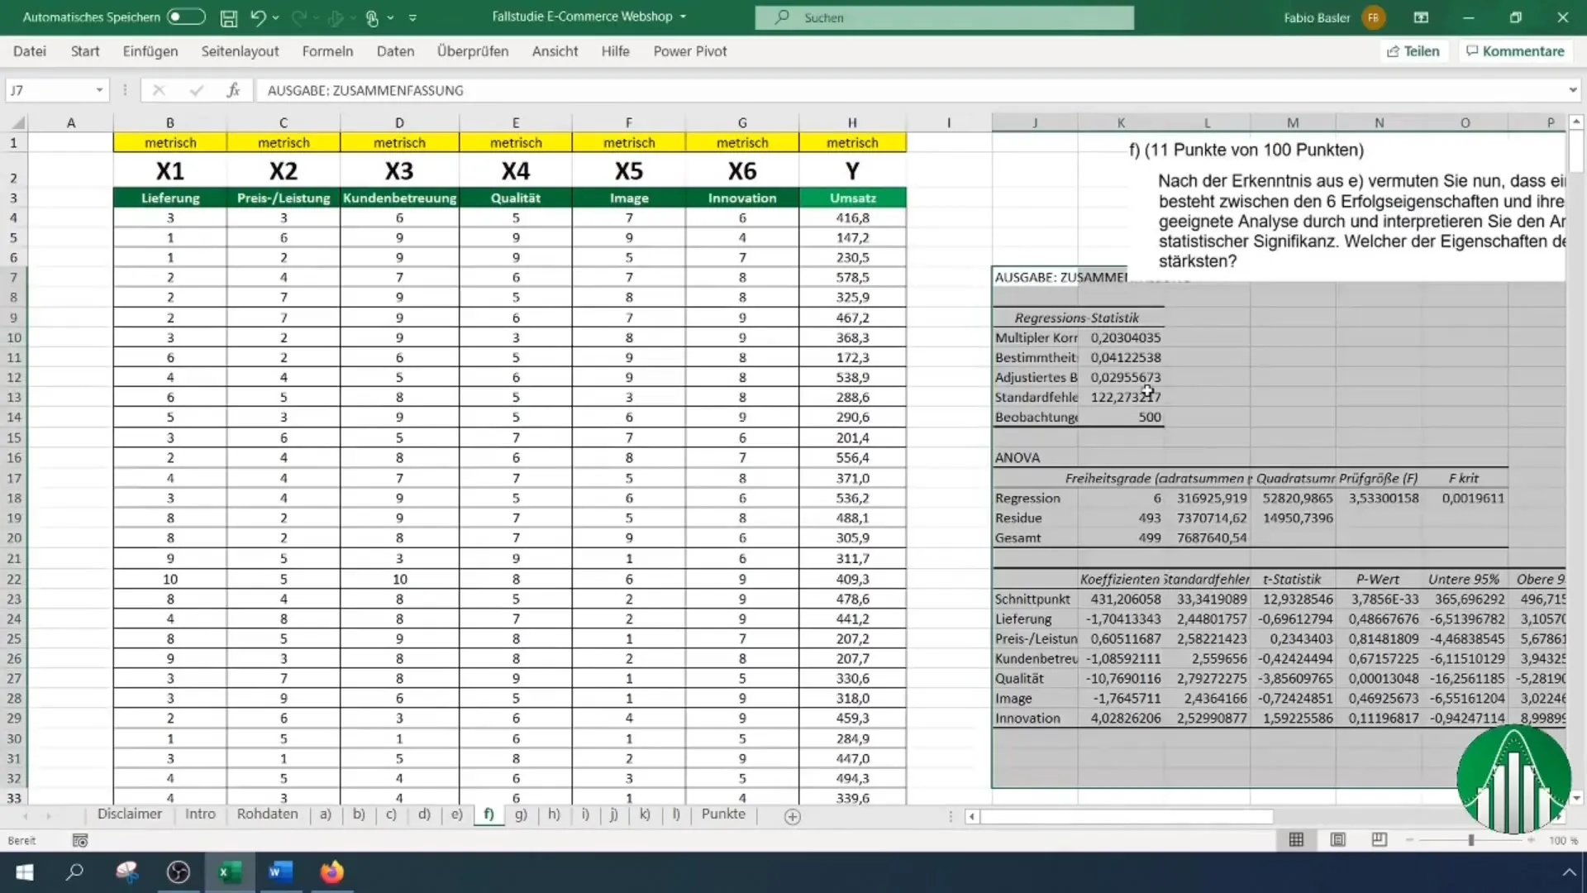This screenshot has width=1587, height=893.
Task: Switch to Page Break Preview icon
Action: point(1379,840)
